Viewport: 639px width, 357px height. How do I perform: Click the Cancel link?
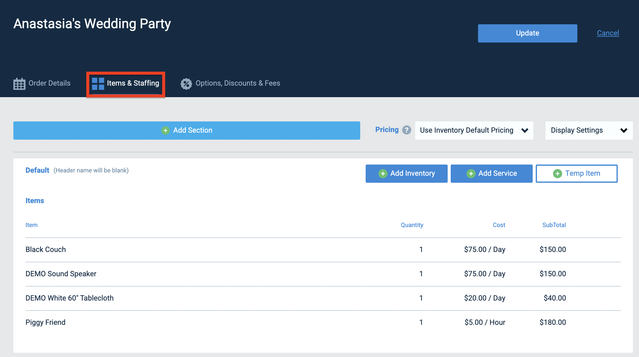608,33
